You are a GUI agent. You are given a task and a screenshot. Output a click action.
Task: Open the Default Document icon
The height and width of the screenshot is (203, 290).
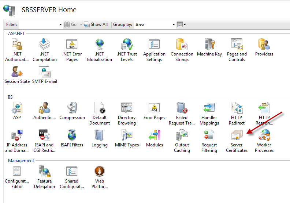(x=99, y=109)
